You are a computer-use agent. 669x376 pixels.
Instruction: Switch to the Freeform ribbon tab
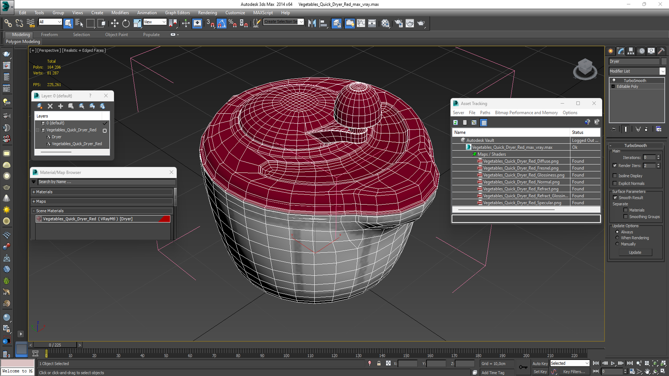pos(49,34)
